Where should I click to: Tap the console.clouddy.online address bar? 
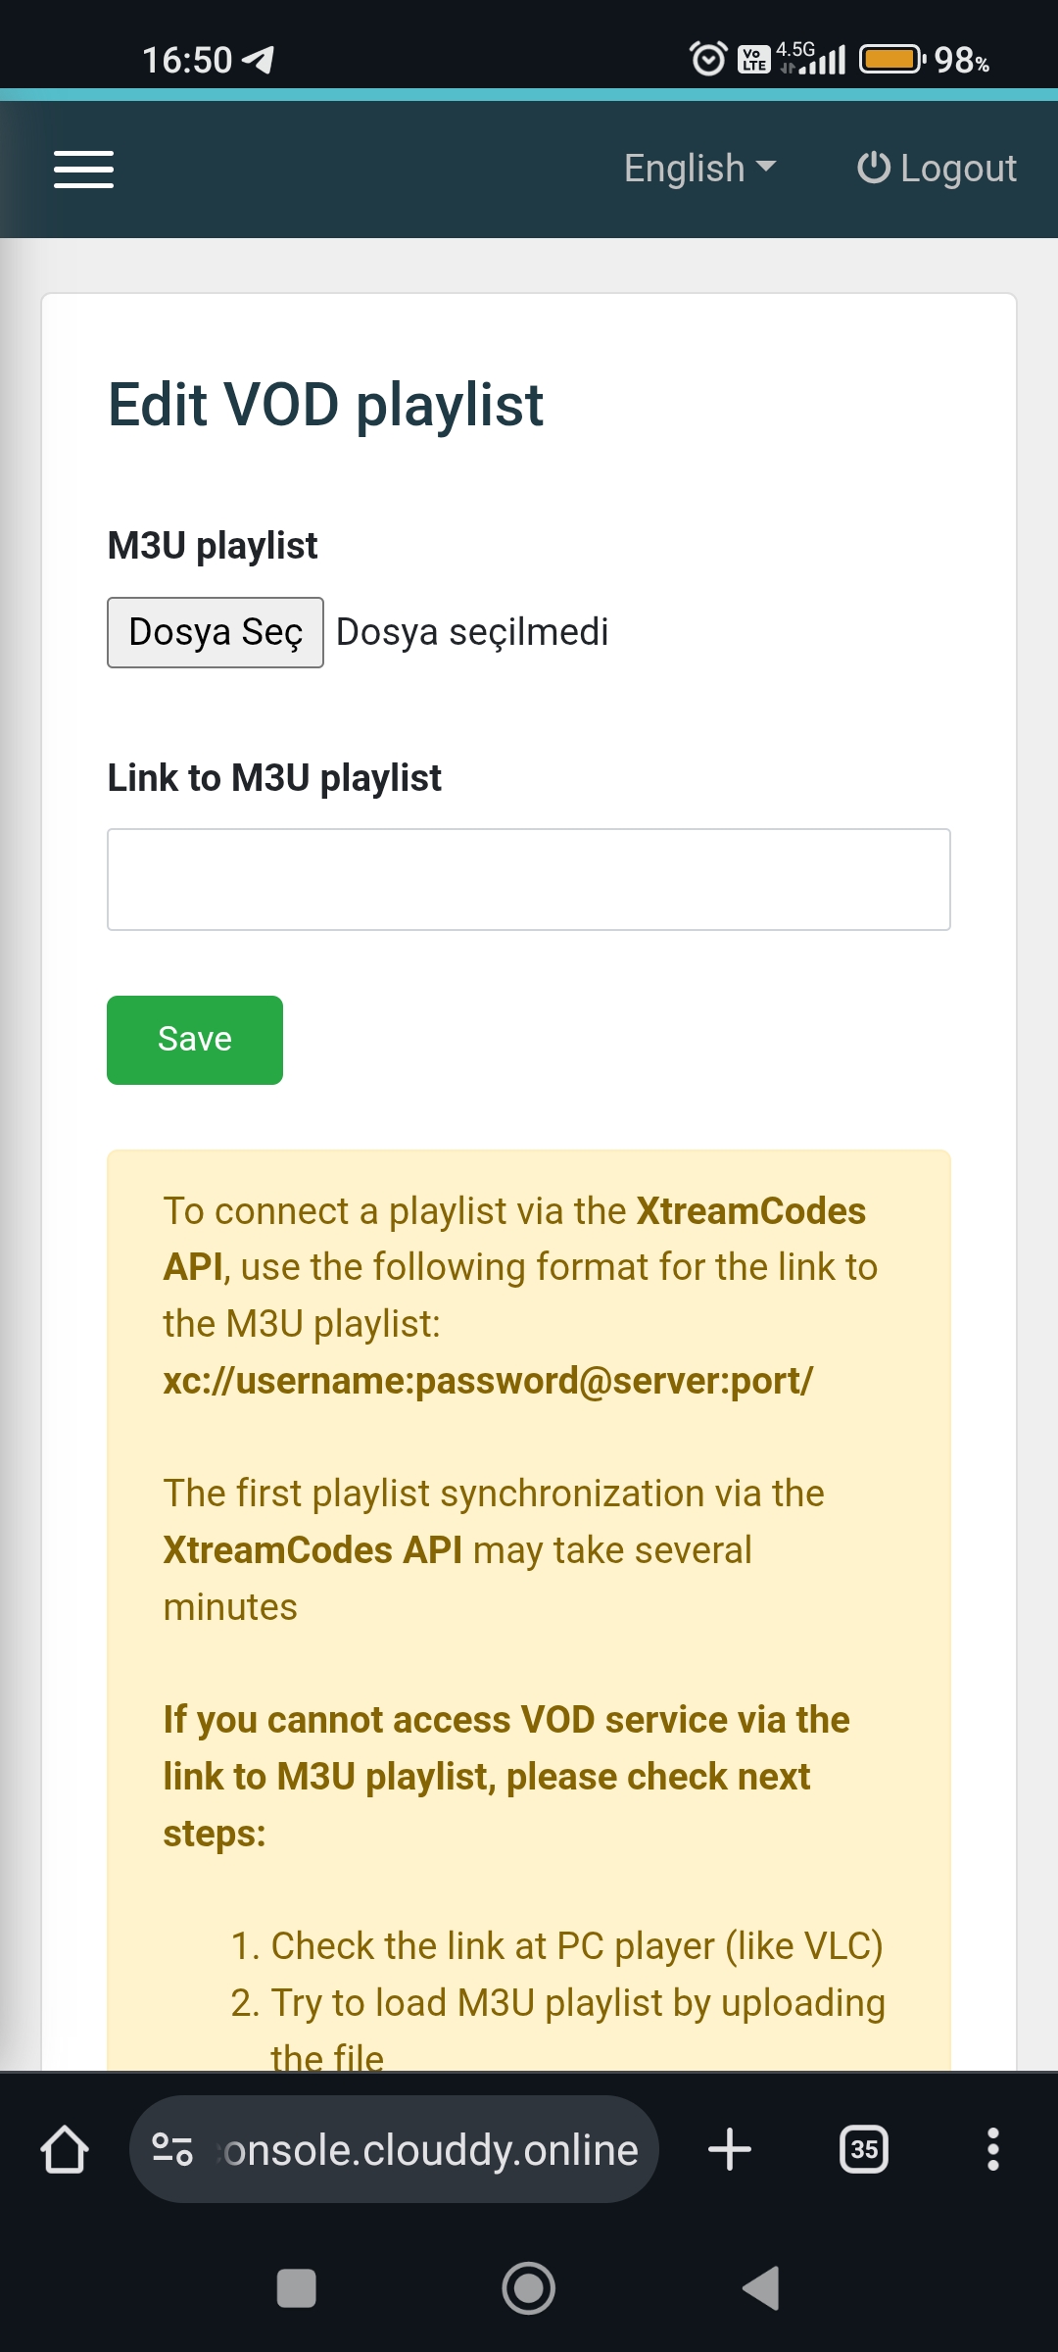[x=431, y=2150]
